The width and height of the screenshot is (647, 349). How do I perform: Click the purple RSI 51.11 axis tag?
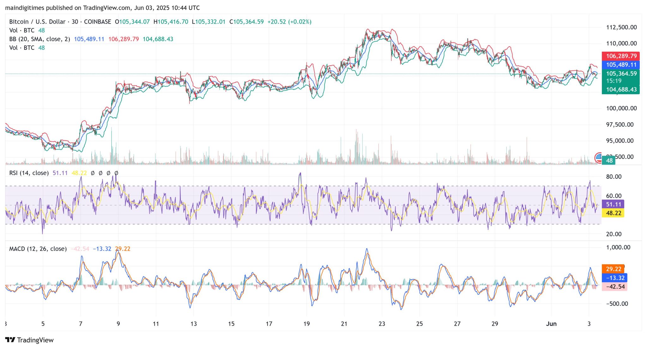[613, 204]
